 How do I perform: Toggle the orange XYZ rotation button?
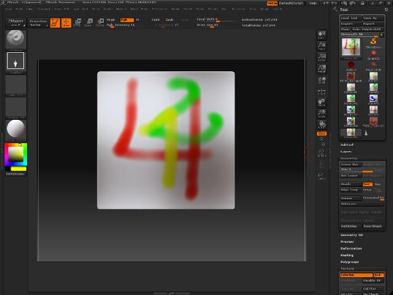tap(321, 133)
